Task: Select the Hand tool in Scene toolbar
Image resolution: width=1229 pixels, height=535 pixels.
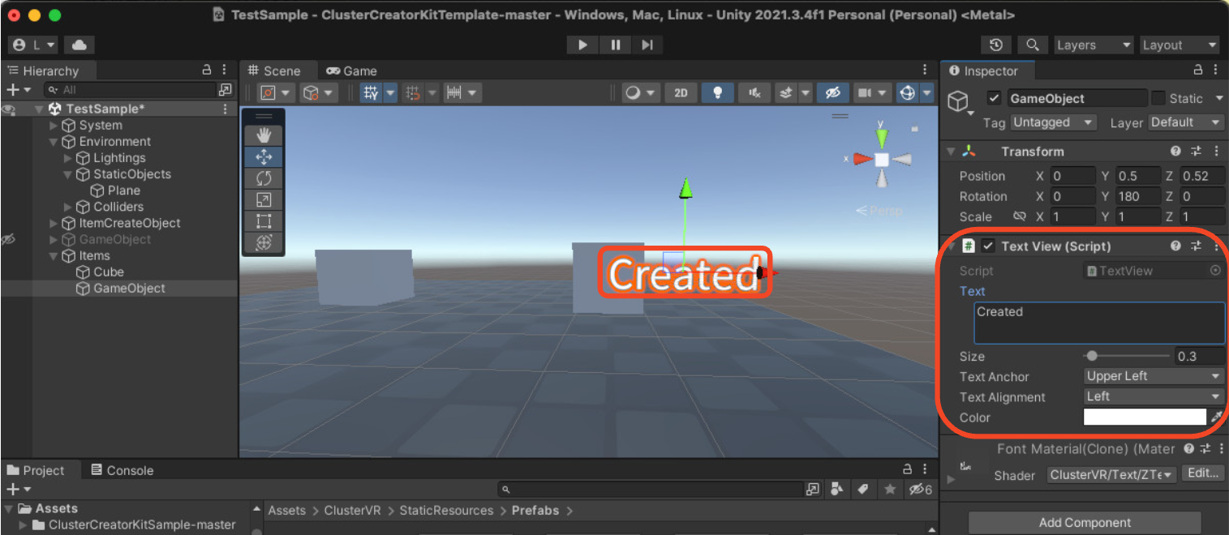Action: (x=264, y=136)
